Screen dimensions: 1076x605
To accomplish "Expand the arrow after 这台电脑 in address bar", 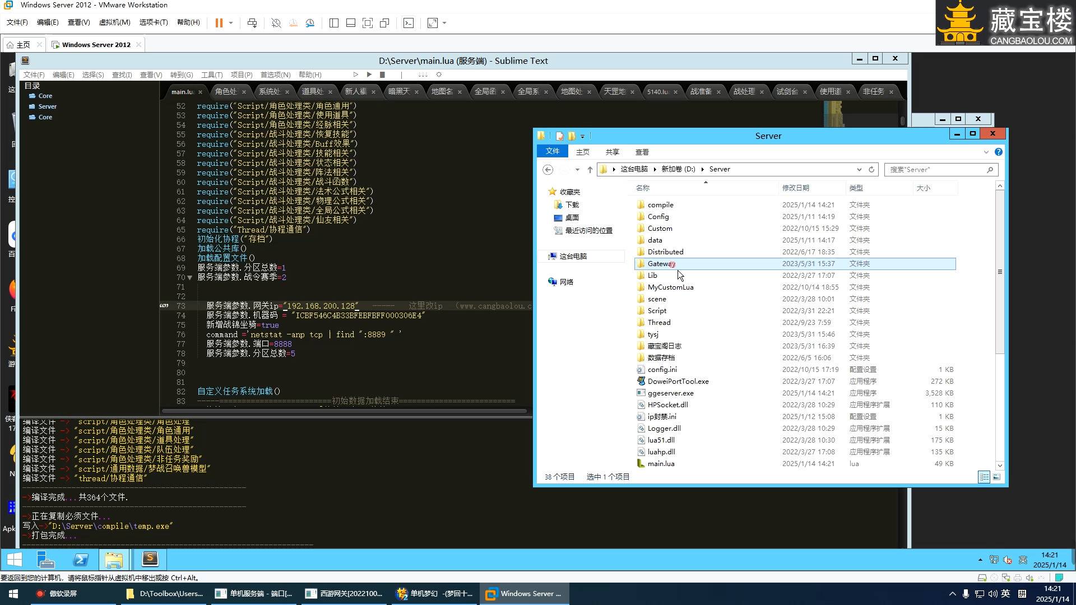I will coord(655,169).
